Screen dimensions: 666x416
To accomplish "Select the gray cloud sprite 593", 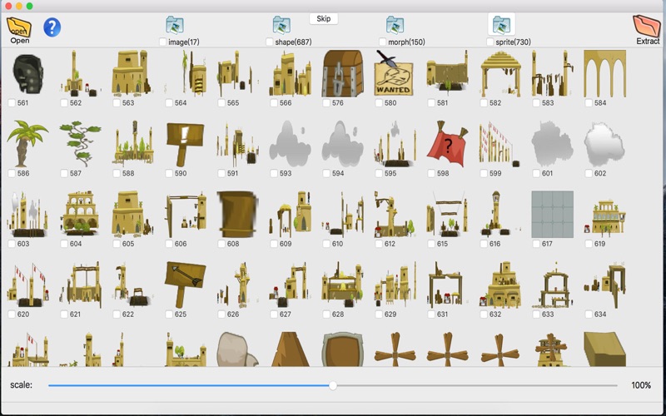I will (290, 143).
